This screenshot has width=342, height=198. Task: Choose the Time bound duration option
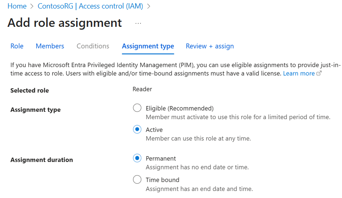pyautogui.click(x=137, y=180)
